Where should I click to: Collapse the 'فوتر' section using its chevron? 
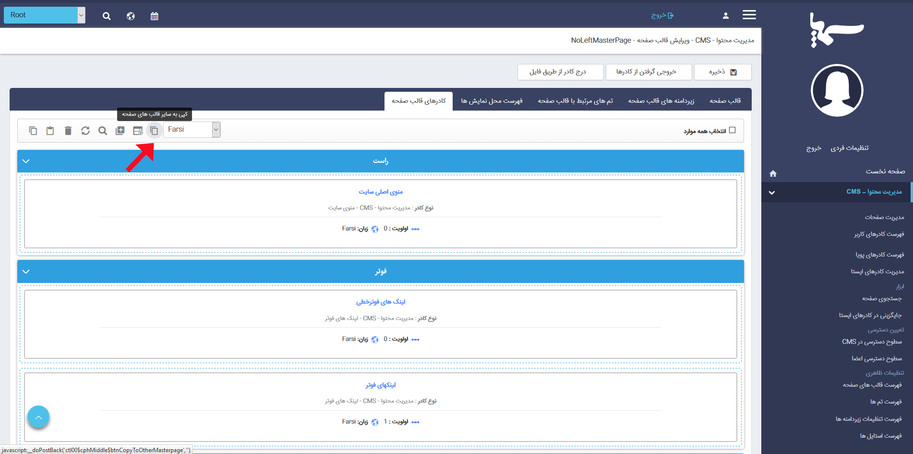[26, 271]
